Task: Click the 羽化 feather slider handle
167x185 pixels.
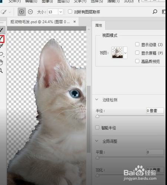Action: (97, 175)
